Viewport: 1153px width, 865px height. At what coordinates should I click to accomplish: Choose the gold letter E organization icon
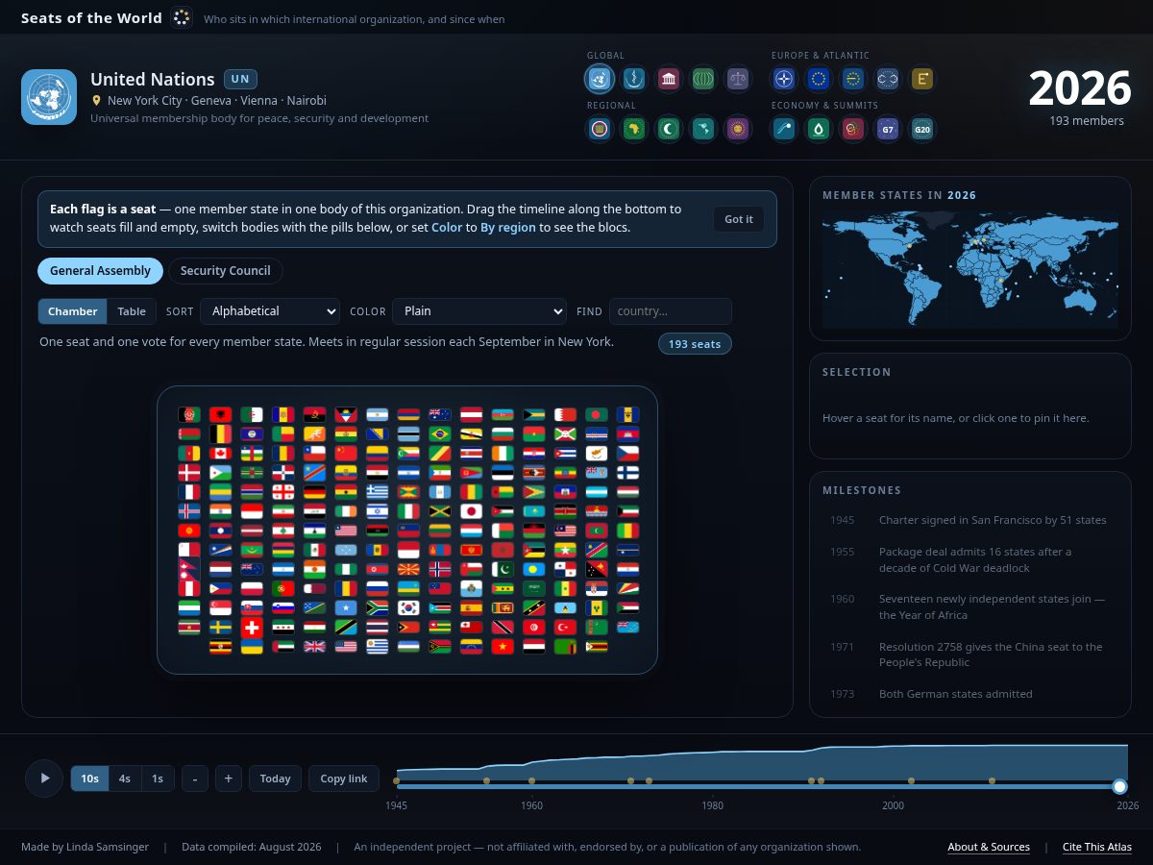pyautogui.click(x=922, y=78)
